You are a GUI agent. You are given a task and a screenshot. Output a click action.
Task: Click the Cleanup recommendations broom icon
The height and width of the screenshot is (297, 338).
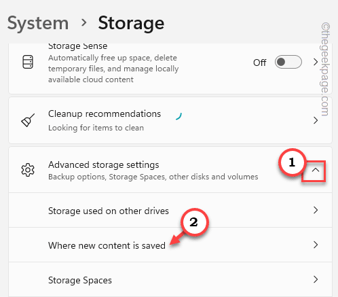28,120
